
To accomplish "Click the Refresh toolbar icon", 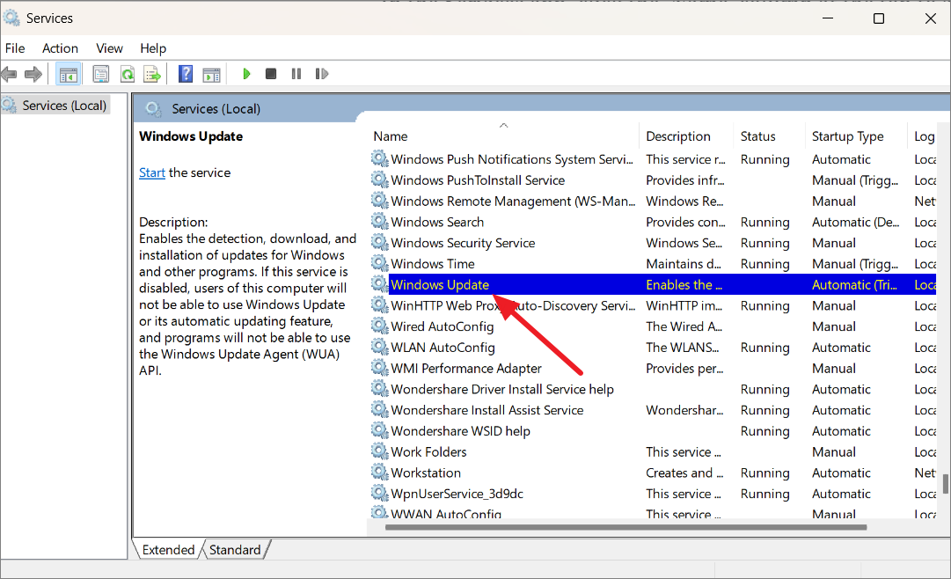I will pyautogui.click(x=128, y=74).
